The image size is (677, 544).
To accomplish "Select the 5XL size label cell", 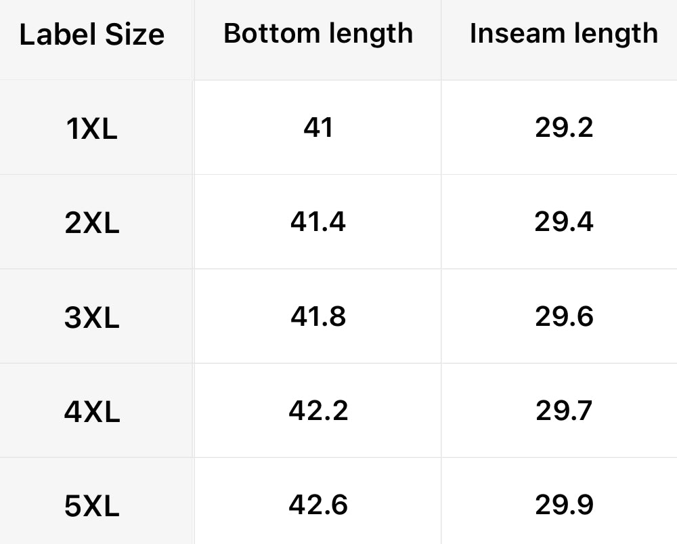I will [92, 506].
